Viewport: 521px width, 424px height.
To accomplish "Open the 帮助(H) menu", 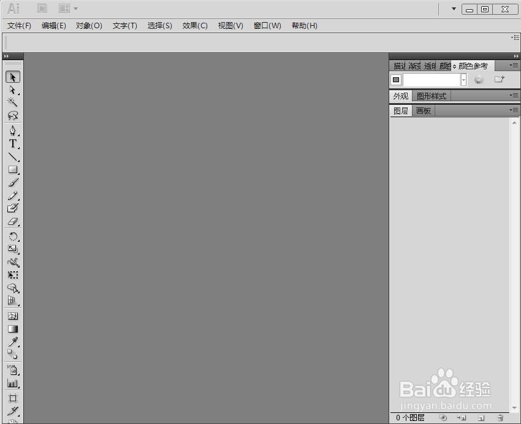I will (305, 26).
